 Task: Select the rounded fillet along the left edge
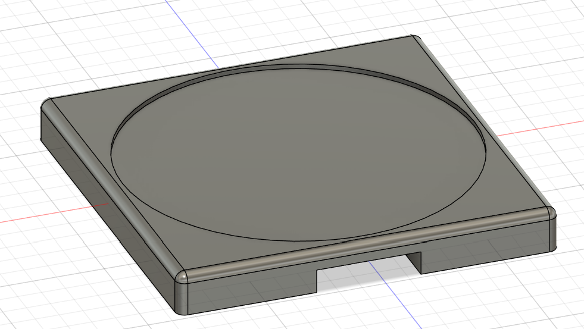(112, 186)
